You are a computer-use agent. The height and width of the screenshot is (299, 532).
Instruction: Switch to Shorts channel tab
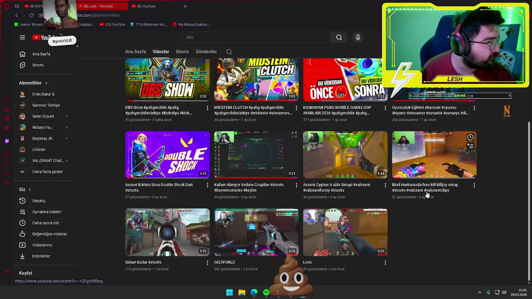pos(182,52)
